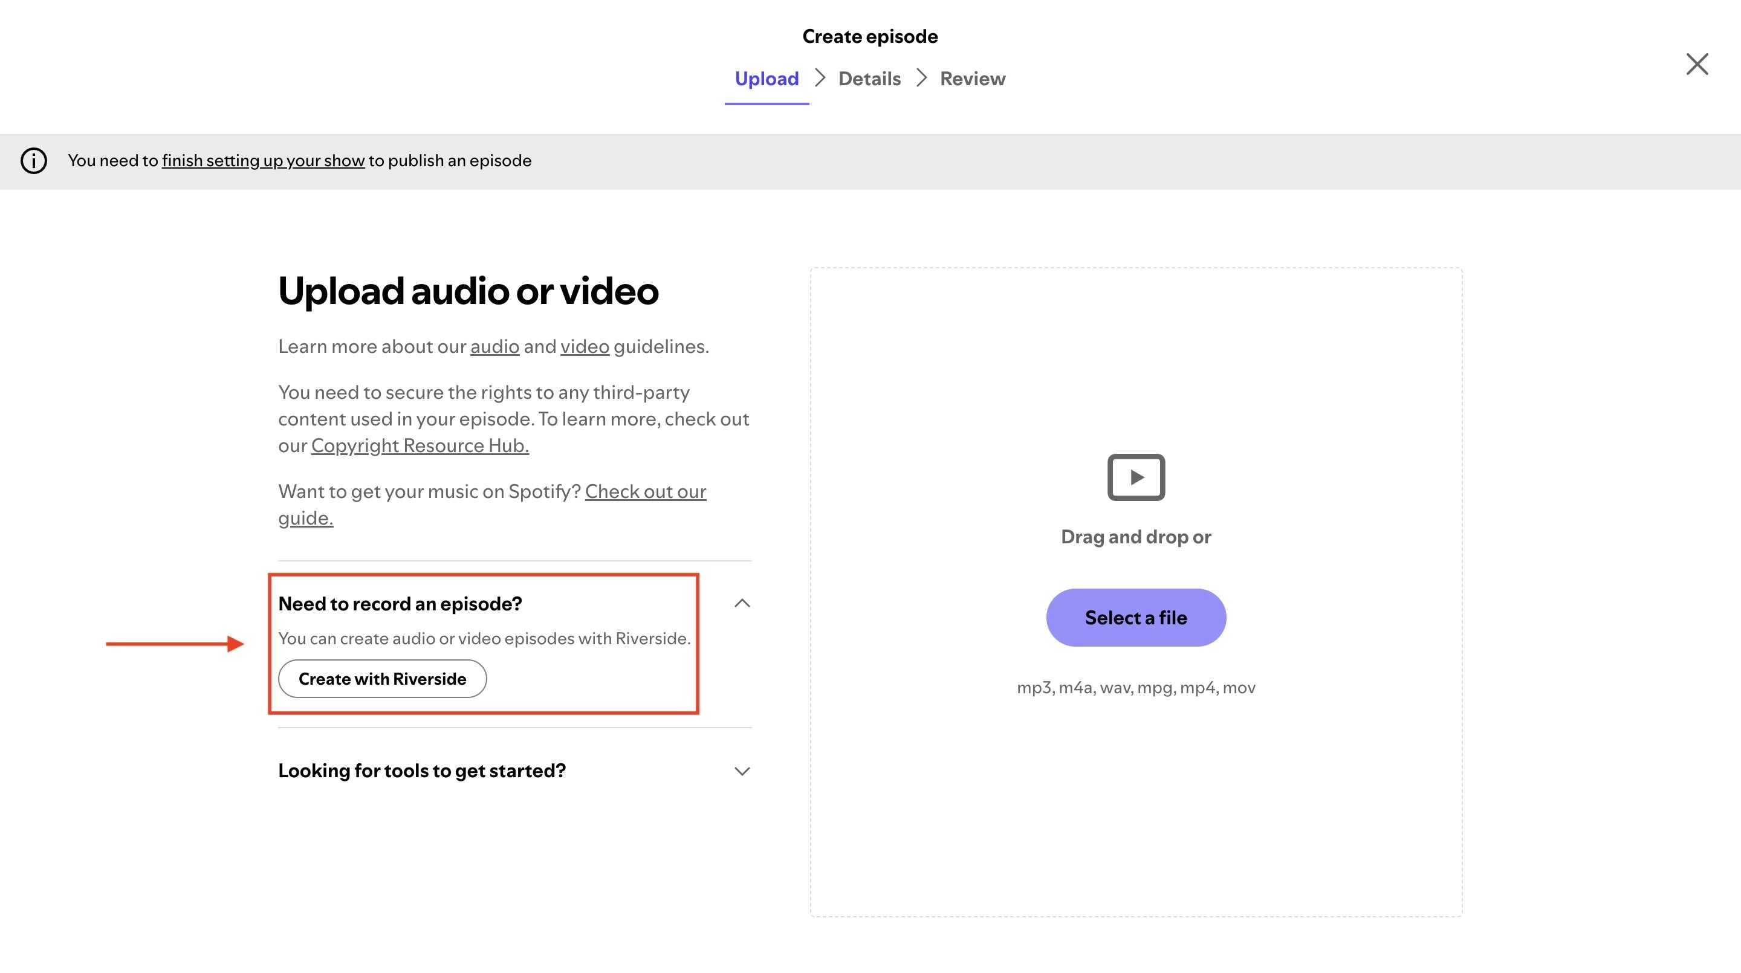
Task: Click the Create episode title
Action: click(x=870, y=36)
